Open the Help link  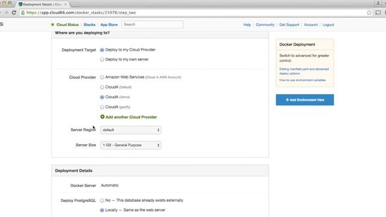(x=247, y=25)
